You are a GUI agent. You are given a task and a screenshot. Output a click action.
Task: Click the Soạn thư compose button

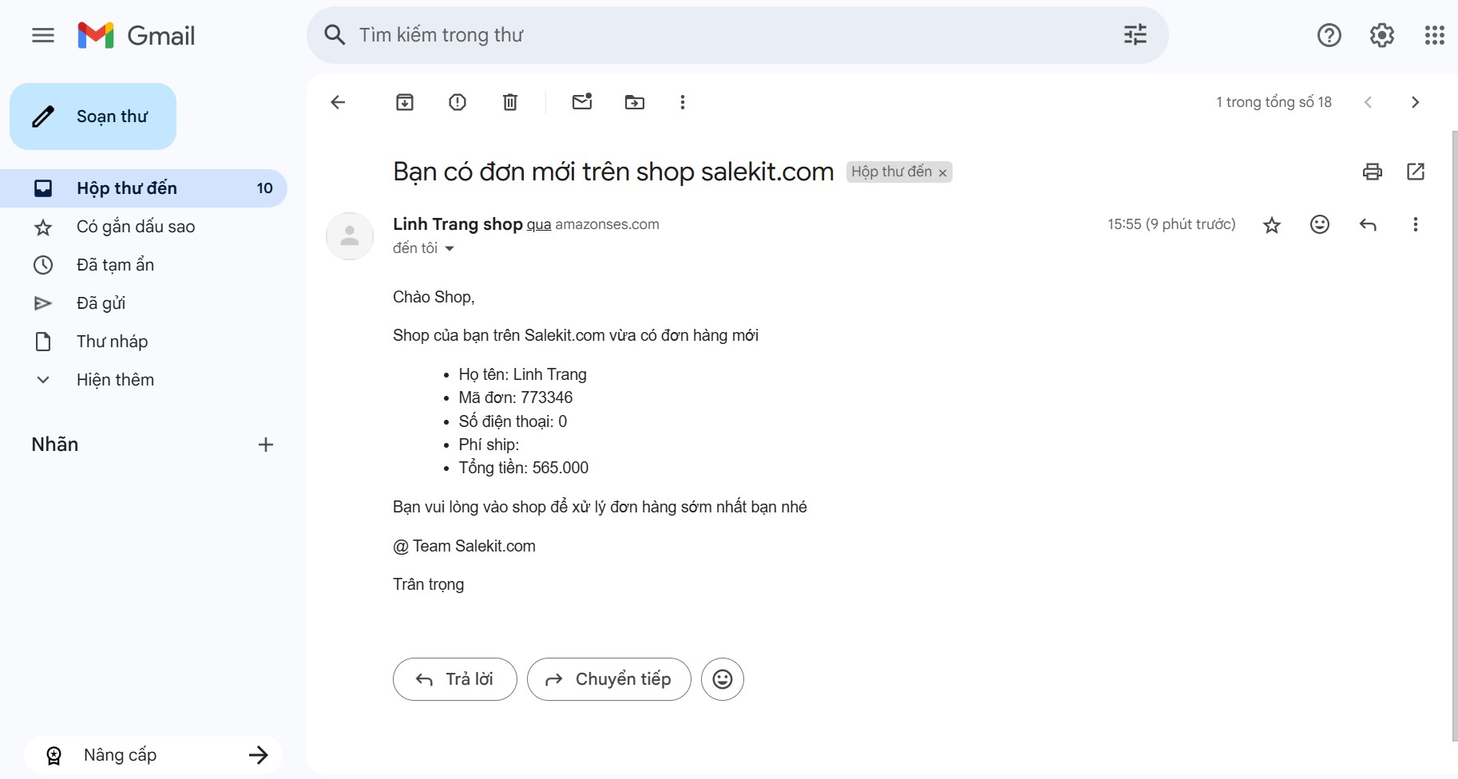point(93,117)
